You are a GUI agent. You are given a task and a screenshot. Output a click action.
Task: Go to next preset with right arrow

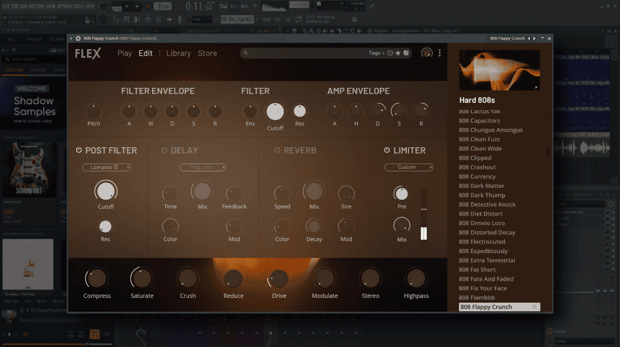(534, 38)
